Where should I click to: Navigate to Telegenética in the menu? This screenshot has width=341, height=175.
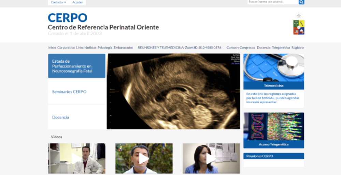click(281, 48)
